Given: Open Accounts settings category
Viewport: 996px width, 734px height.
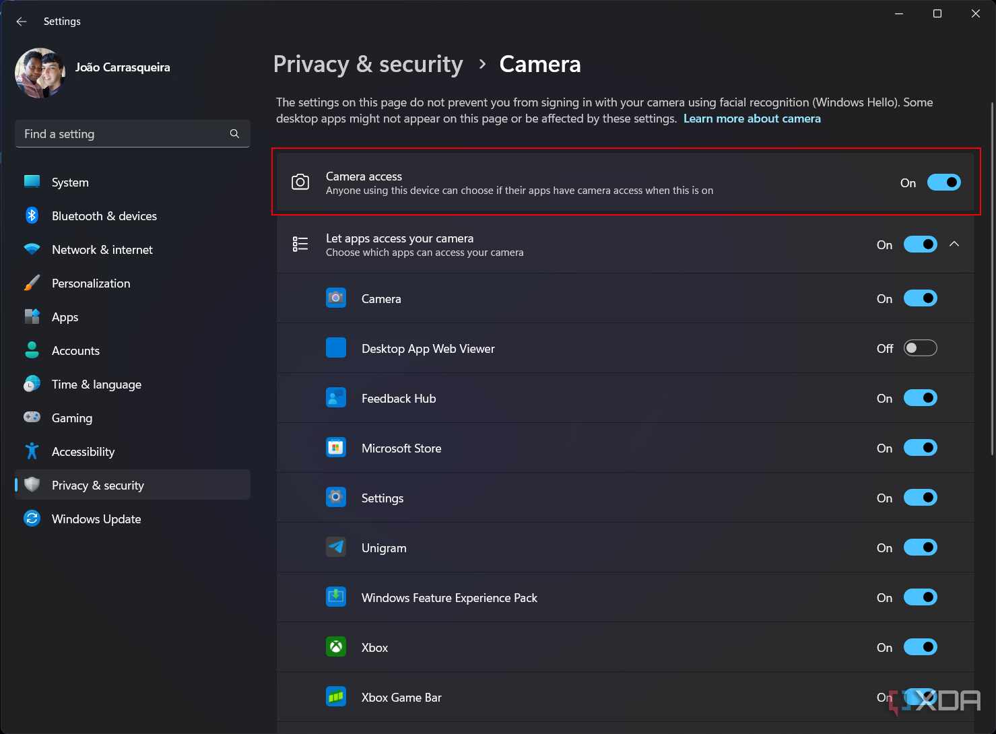Looking at the screenshot, I should [133, 350].
